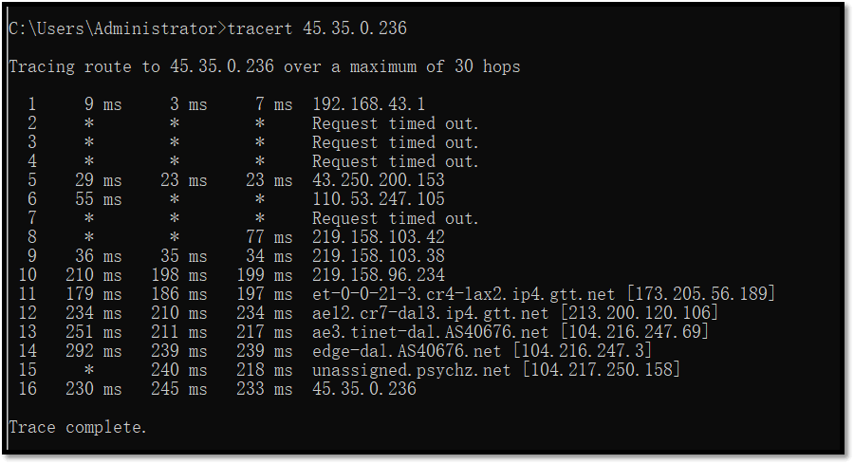The width and height of the screenshot is (854, 464).
Task: Click the ae3.tinet-dal.AS40676.net hostname
Action: [430, 332]
